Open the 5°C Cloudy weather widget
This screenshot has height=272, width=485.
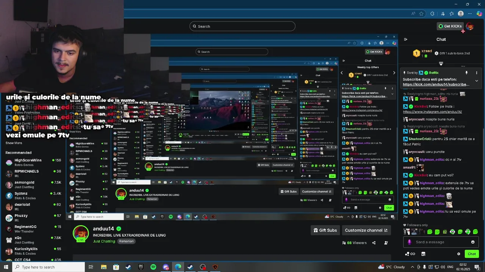[391, 267]
